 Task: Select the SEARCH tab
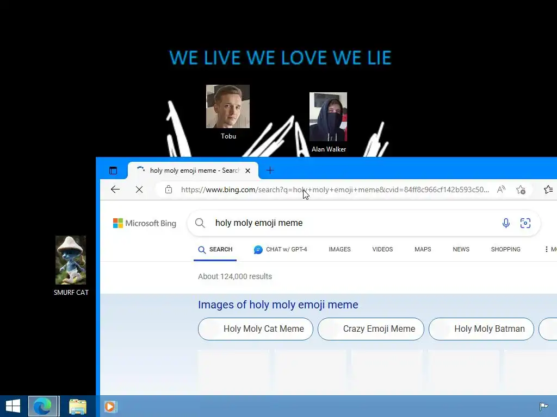pos(215,250)
